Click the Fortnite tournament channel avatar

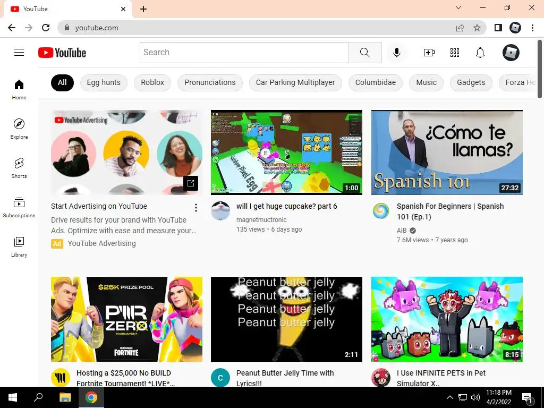[x=61, y=378]
